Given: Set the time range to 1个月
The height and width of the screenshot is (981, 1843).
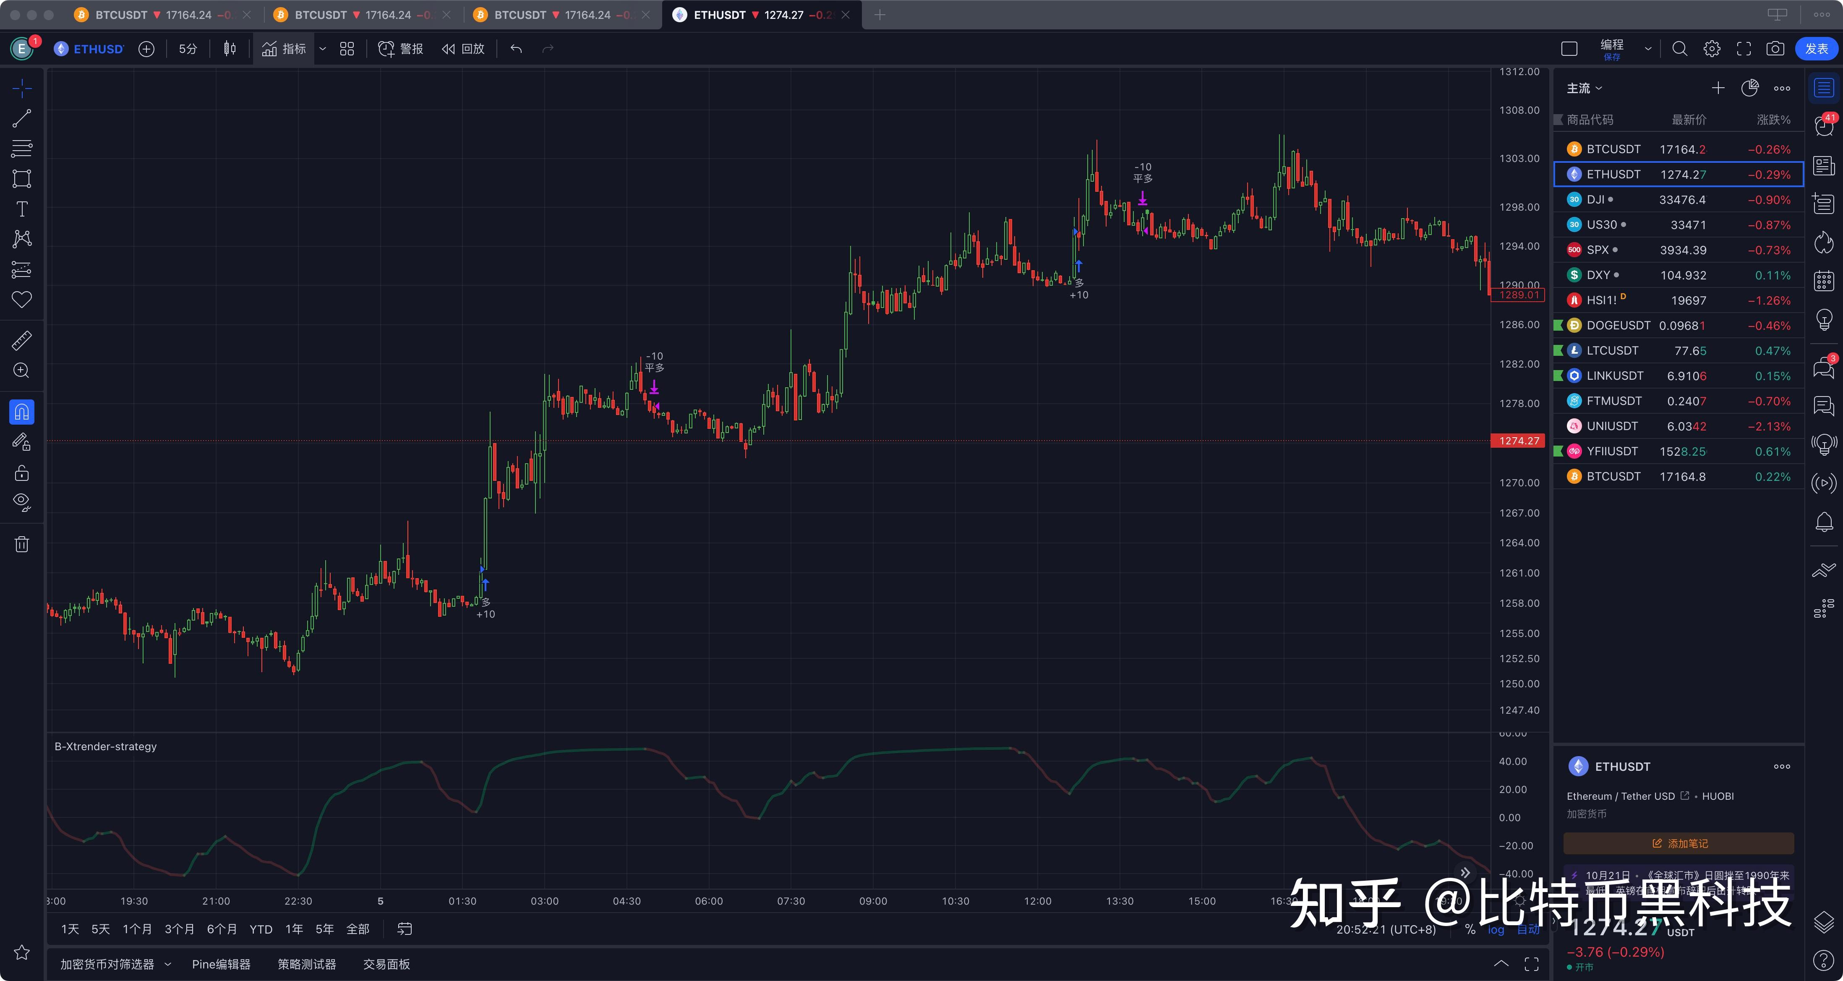Looking at the screenshot, I should coord(137,929).
